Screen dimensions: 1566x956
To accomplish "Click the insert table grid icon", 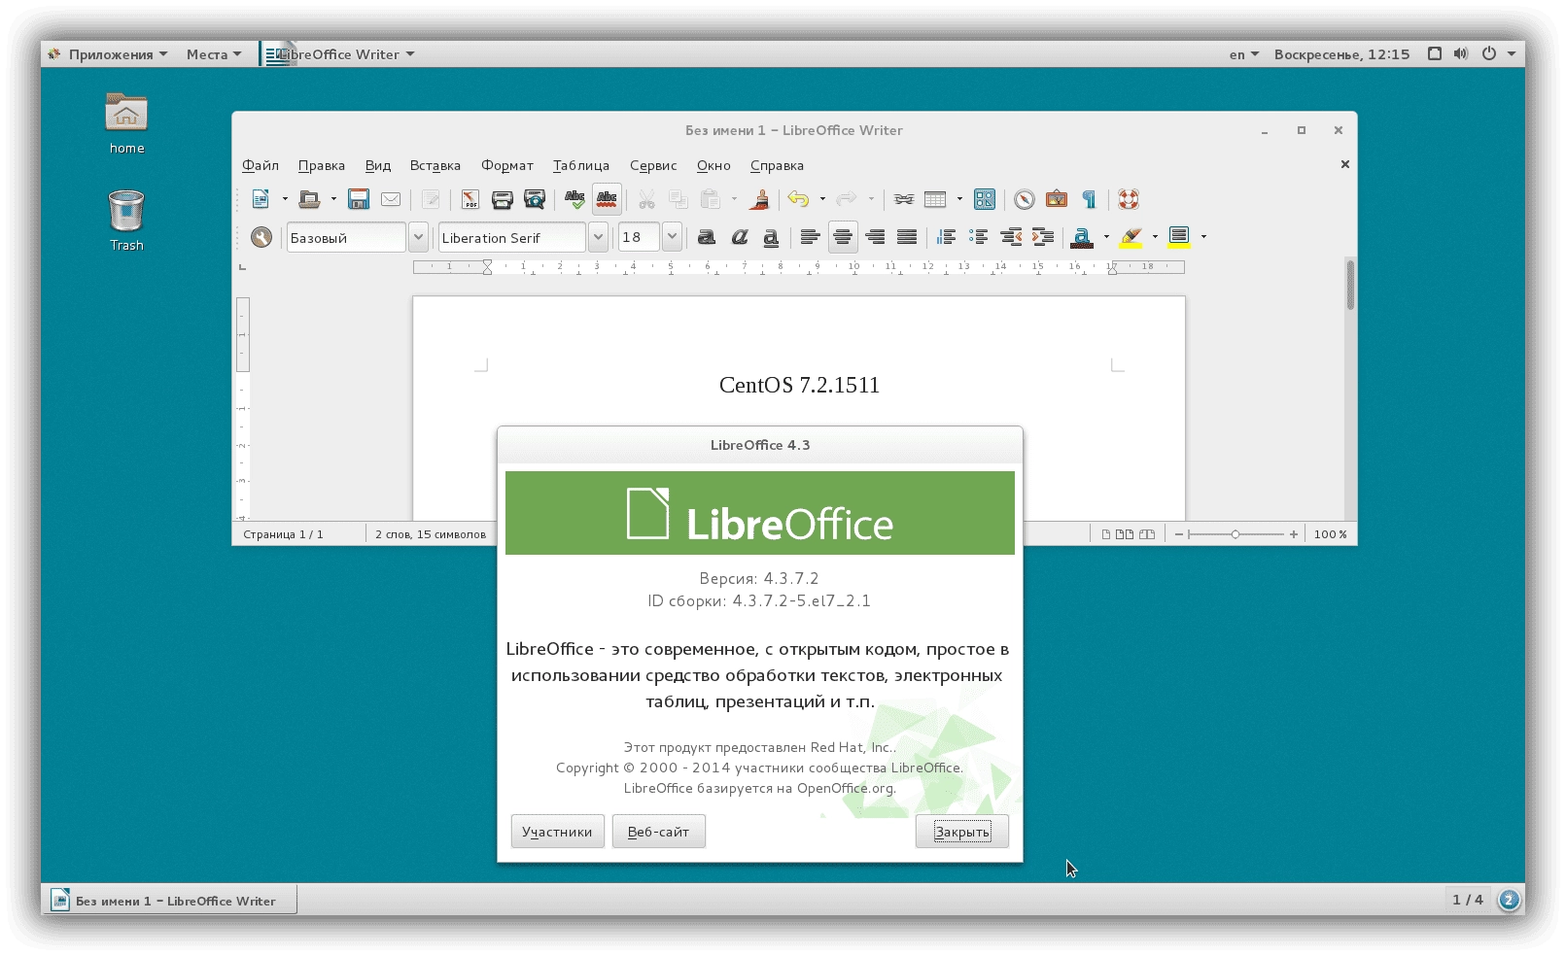I will point(935,199).
